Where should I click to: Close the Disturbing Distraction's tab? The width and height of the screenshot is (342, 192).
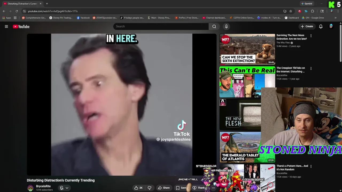pyautogui.click(x=40, y=4)
